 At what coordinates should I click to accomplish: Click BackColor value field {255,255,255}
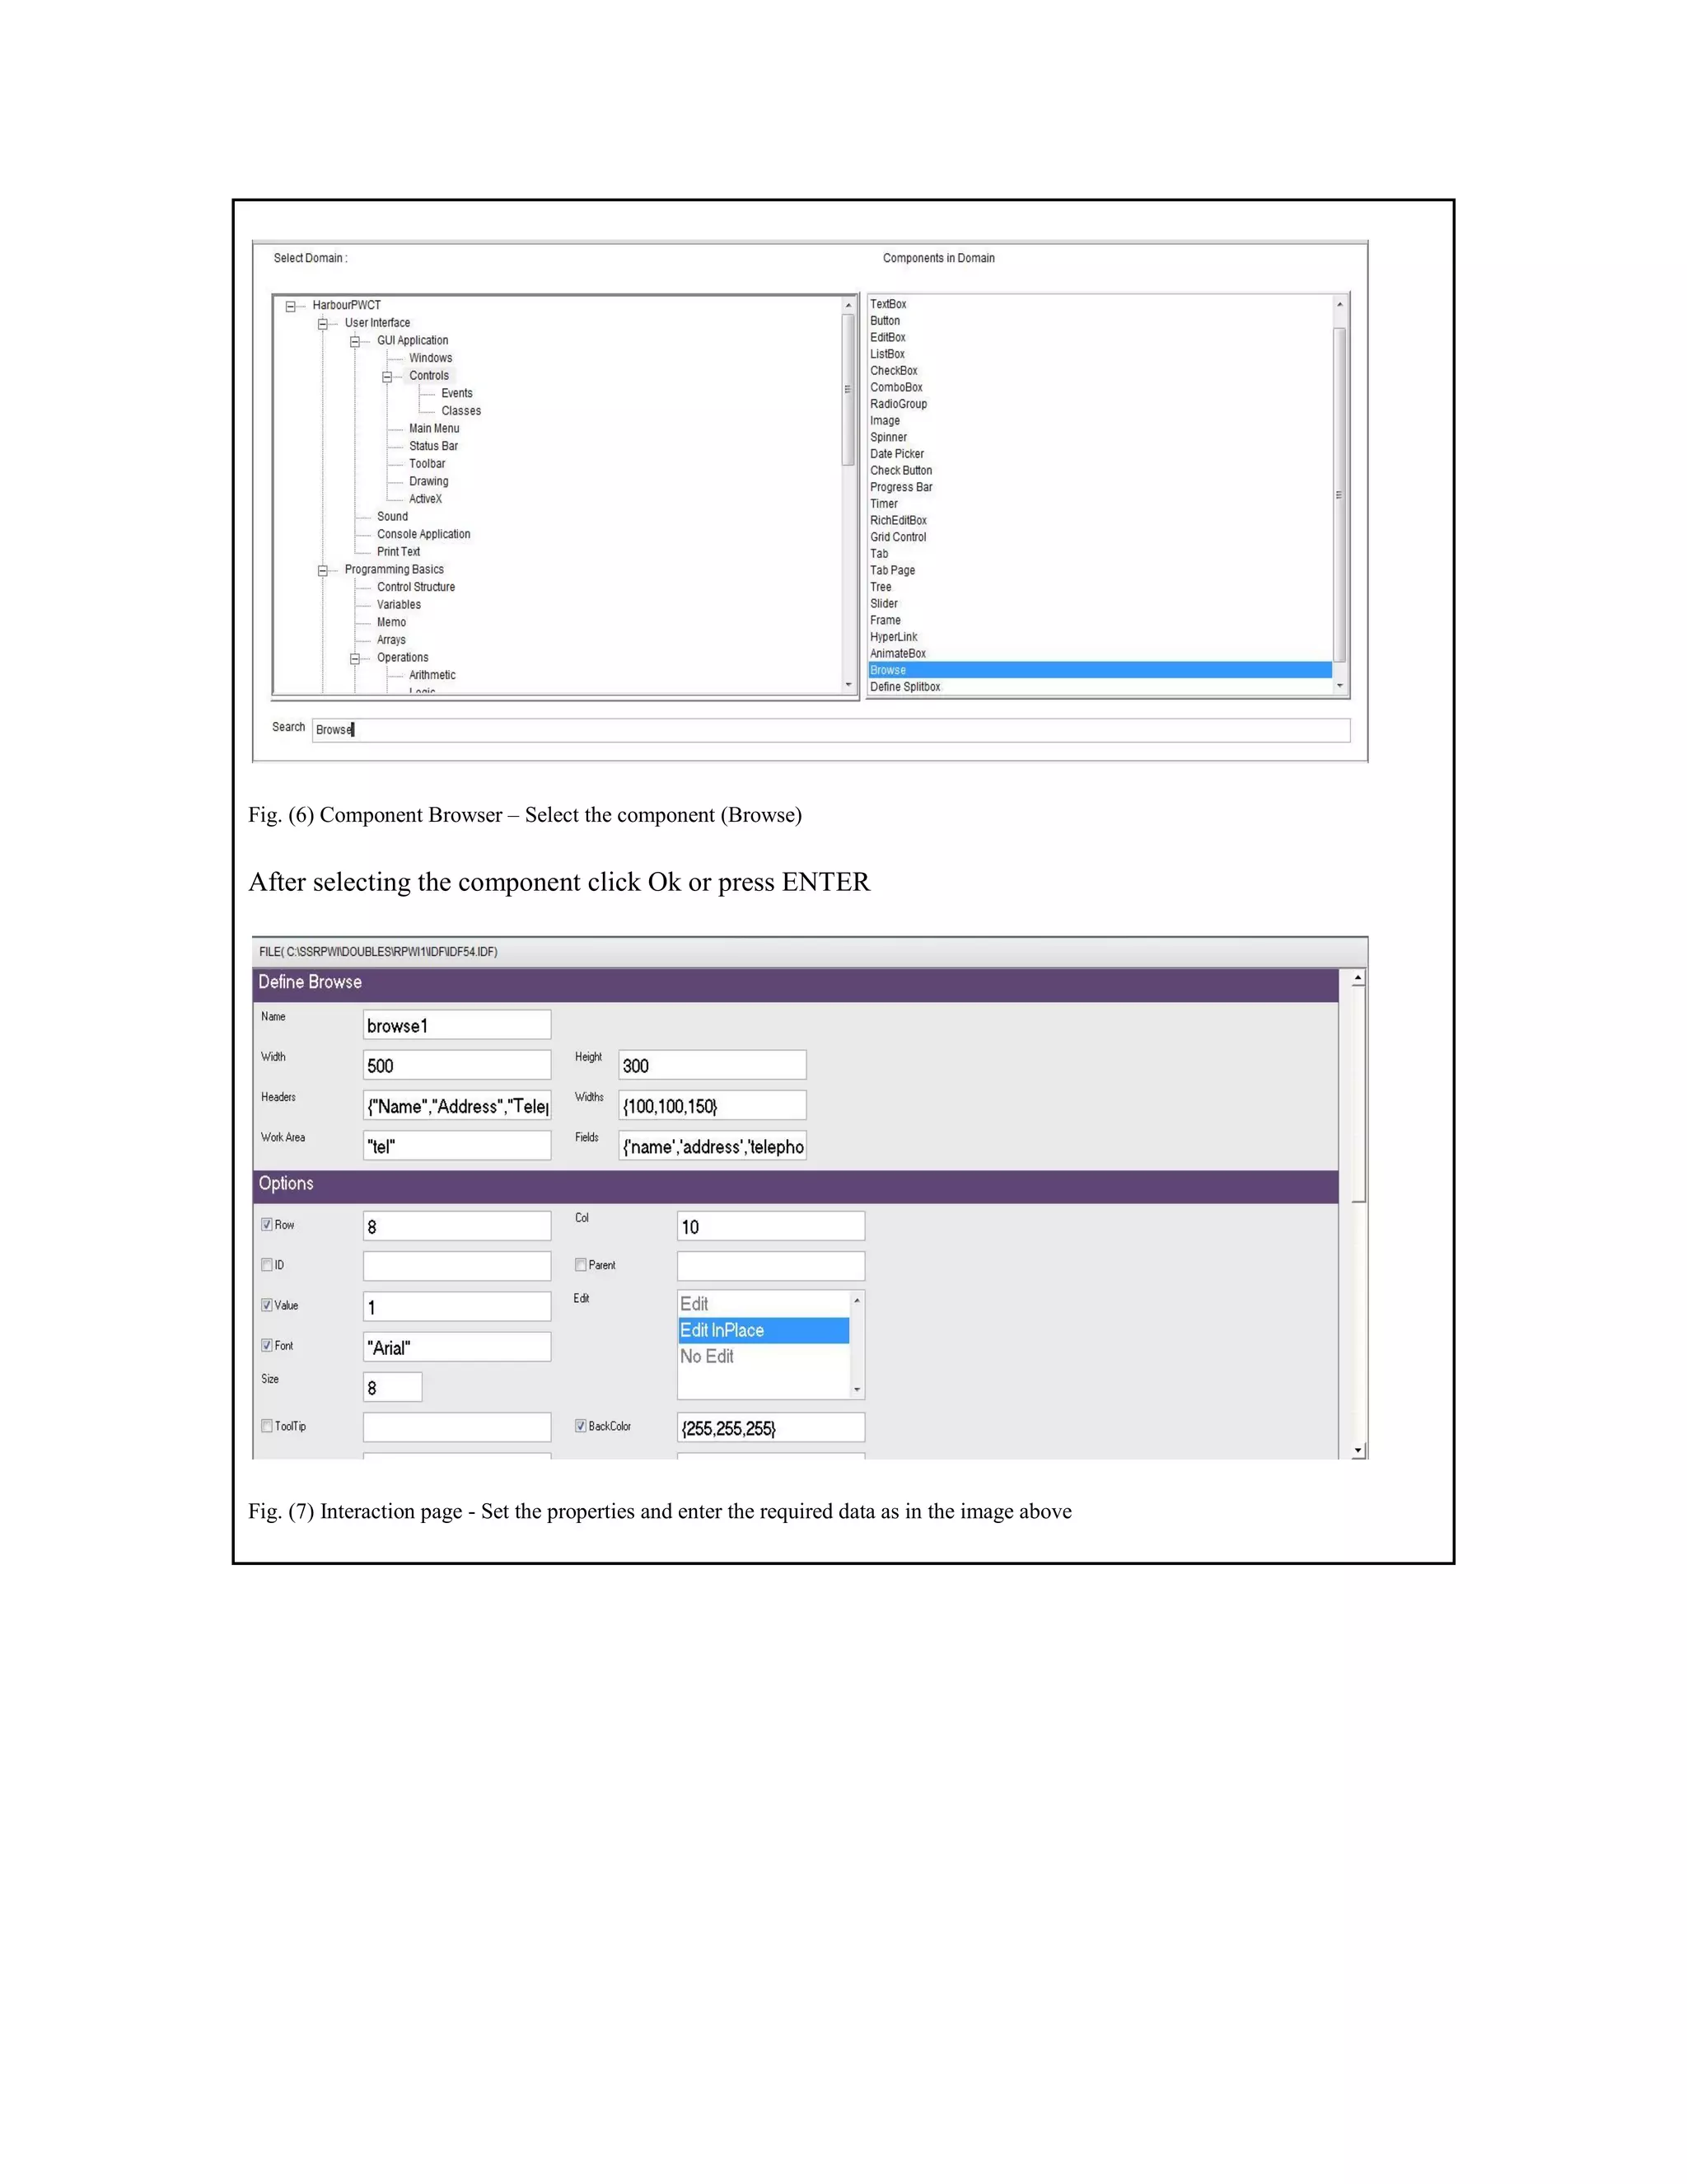[770, 1428]
